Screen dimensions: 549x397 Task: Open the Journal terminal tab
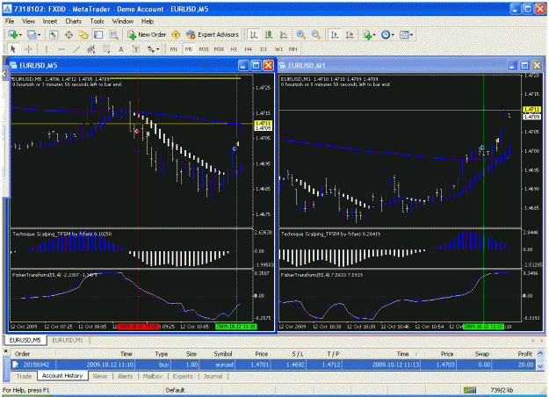pyautogui.click(x=213, y=376)
